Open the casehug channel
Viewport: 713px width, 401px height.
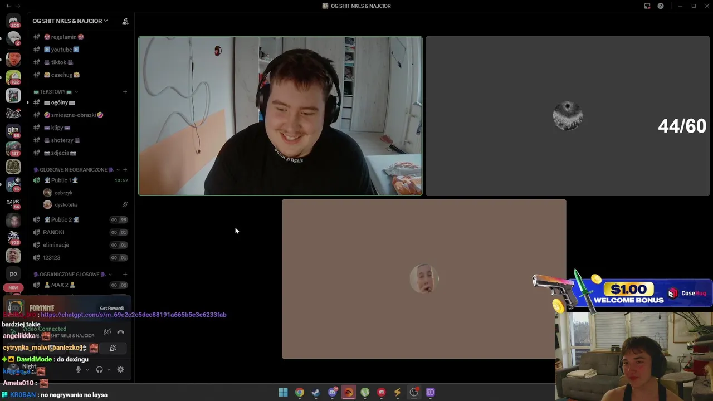(x=80, y=75)
